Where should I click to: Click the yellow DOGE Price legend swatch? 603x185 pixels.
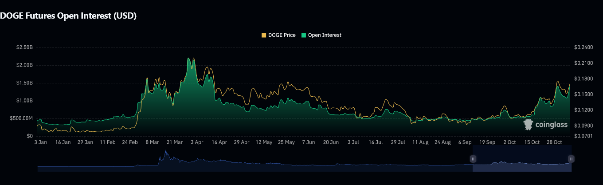click(x=264, y=35)
